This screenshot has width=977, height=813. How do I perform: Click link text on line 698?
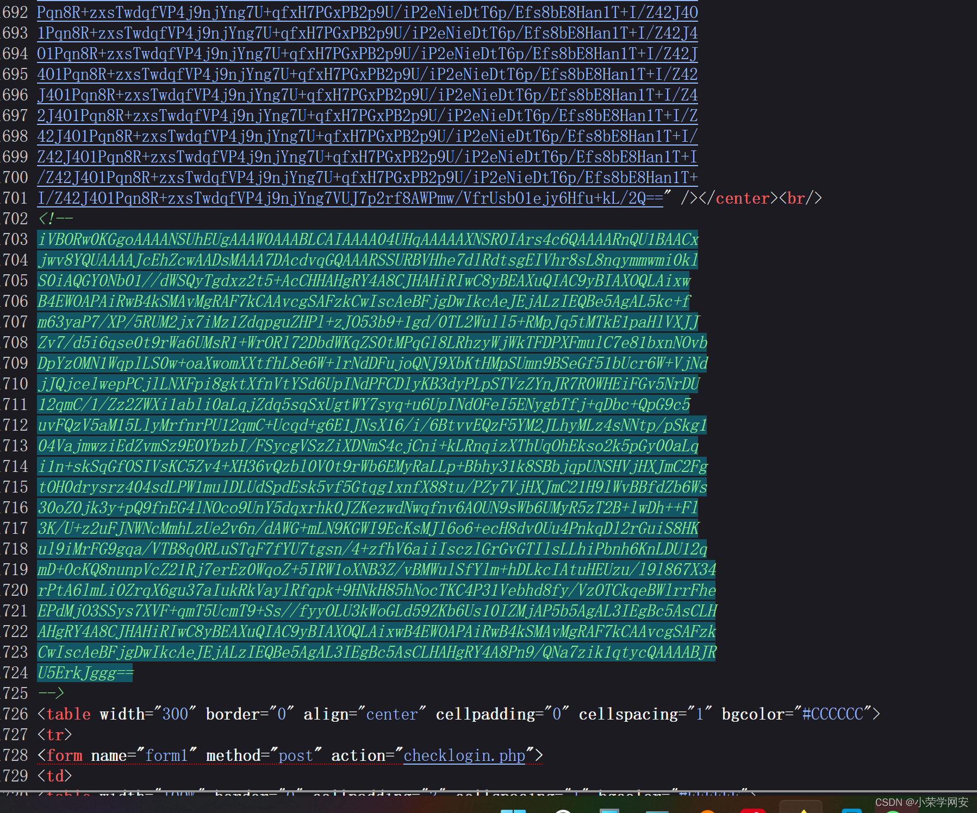pos(368,136)
